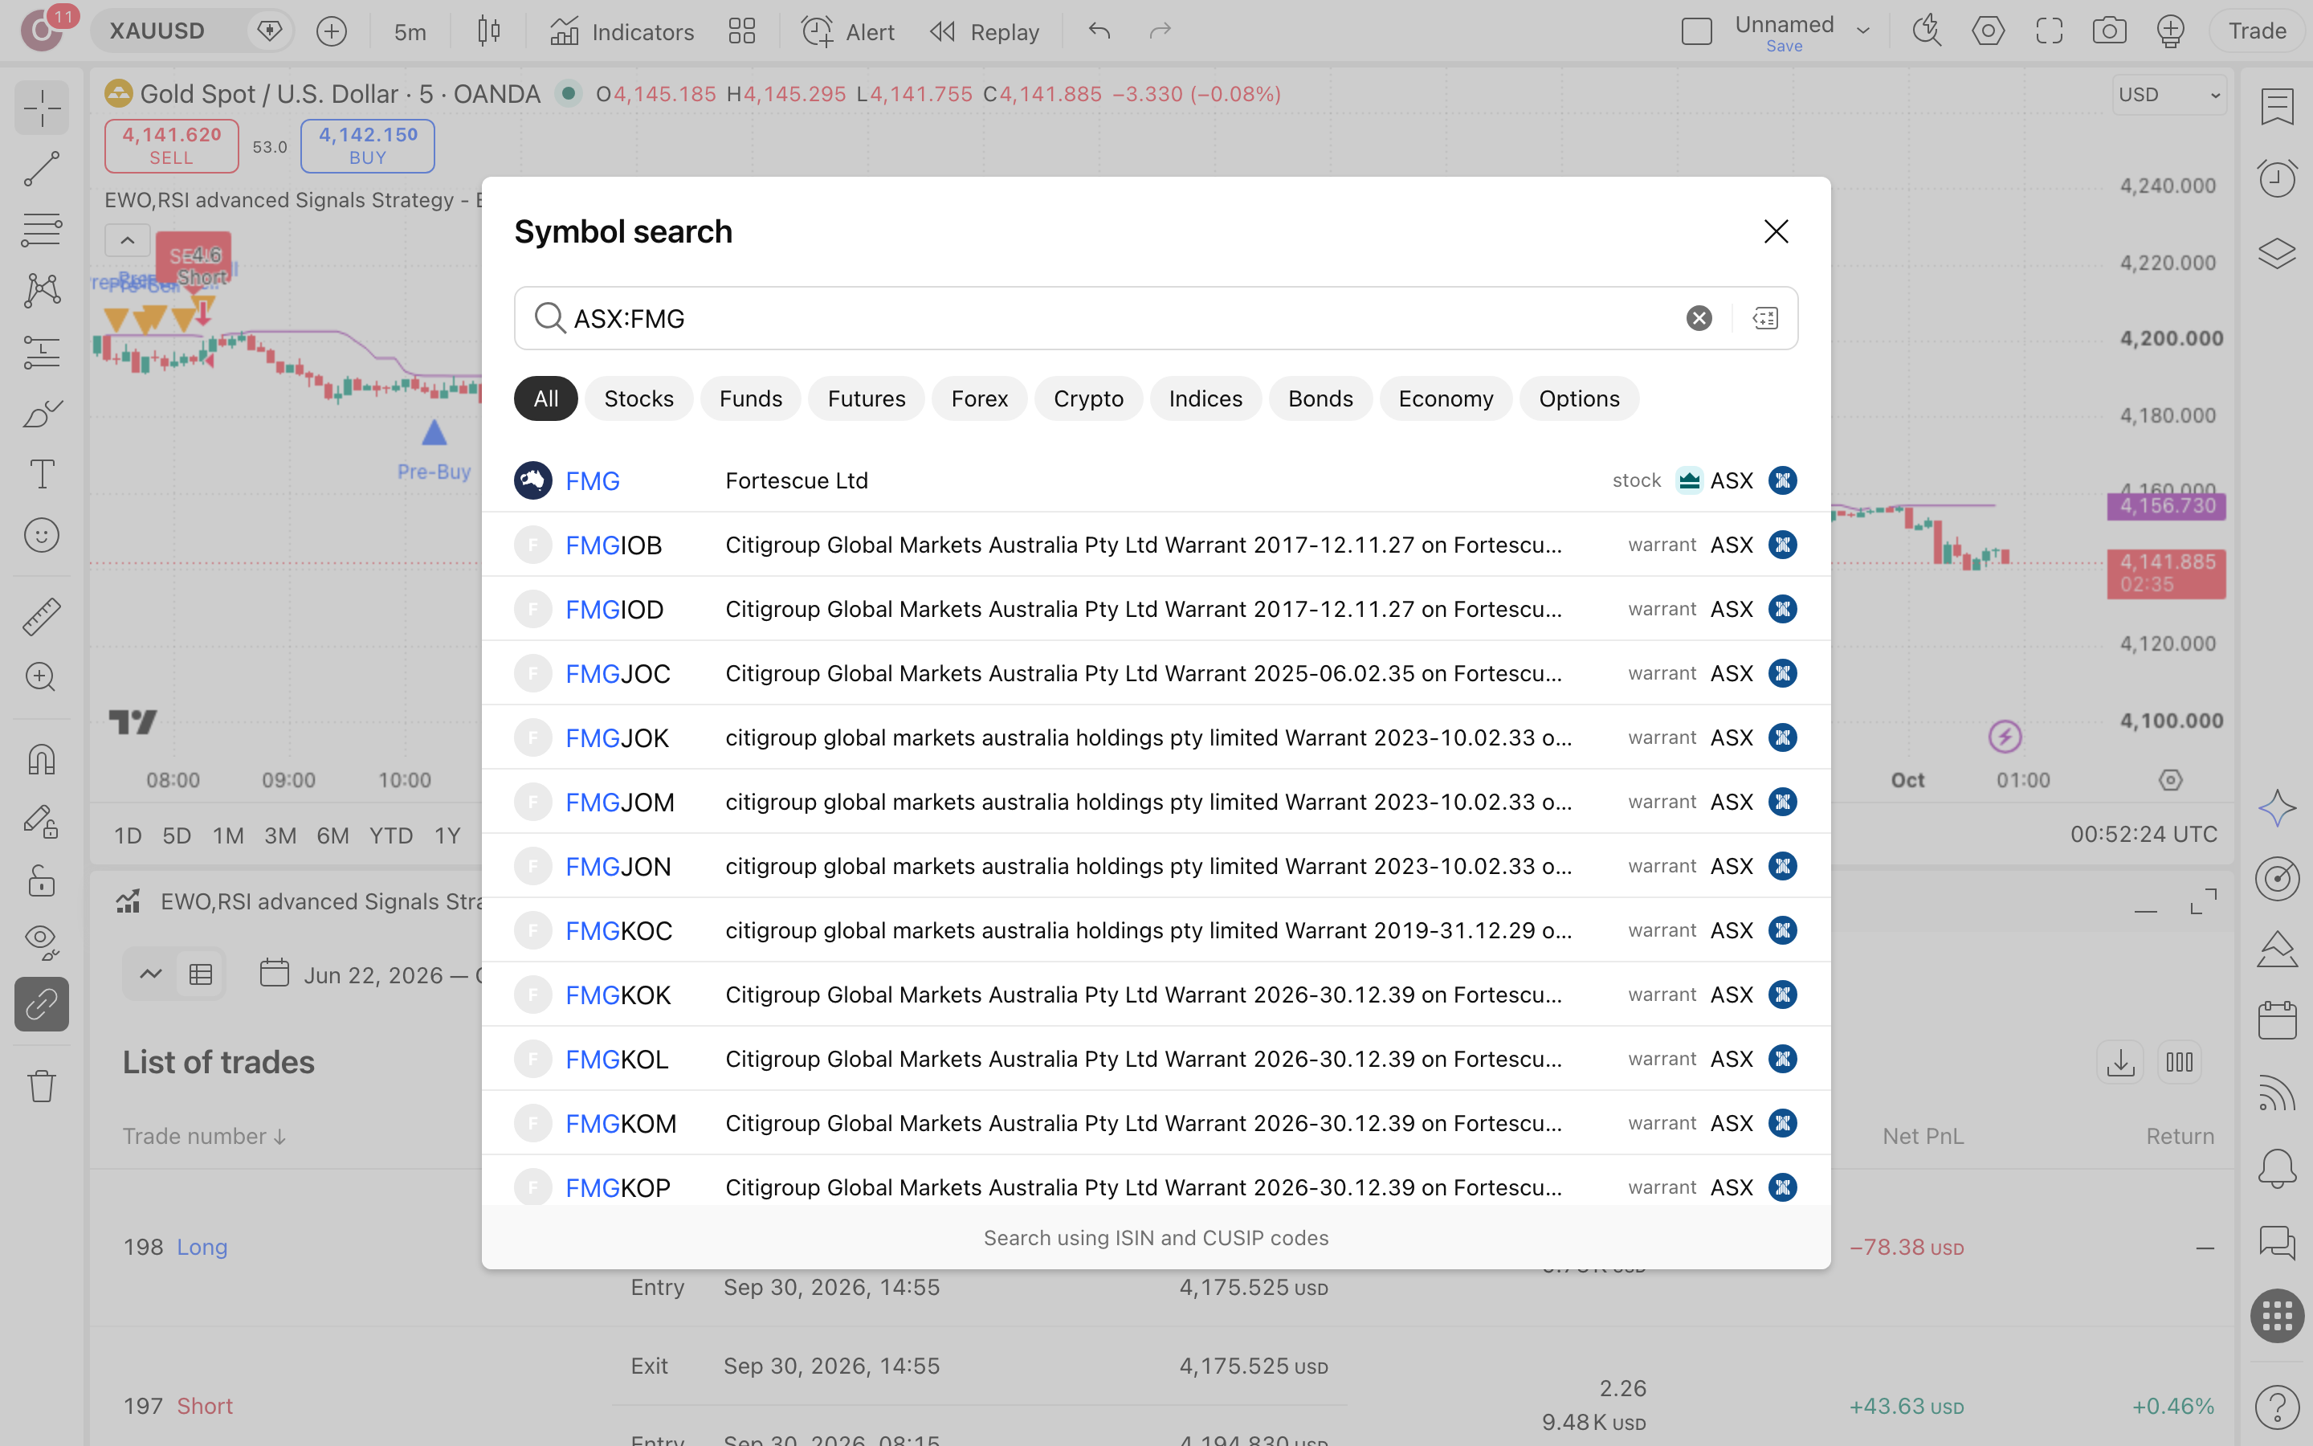Create a new Alert
Screen dimensions: 2313x1446
point(846,31)
